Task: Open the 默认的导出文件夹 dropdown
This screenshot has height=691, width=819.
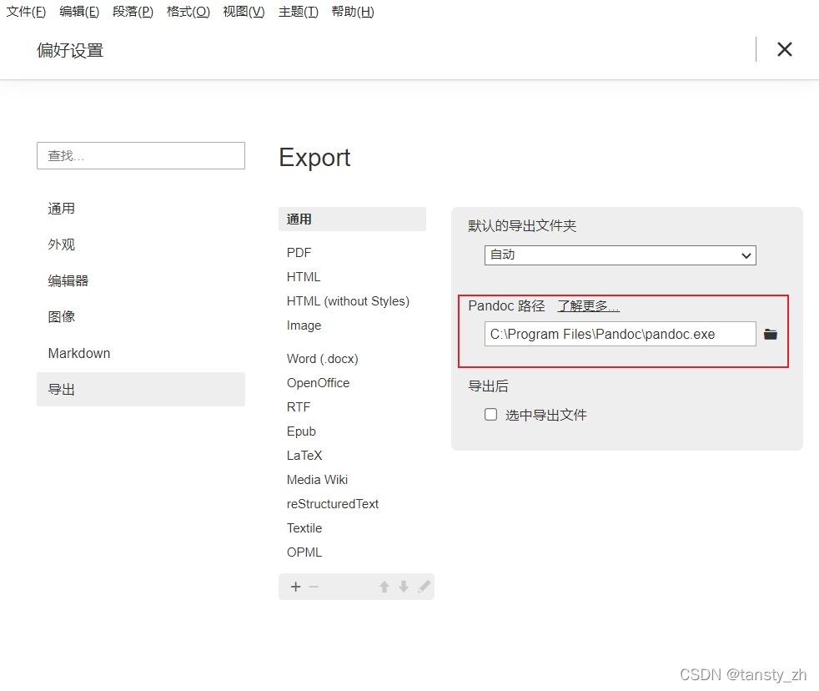Action: (x=620, y=255)
